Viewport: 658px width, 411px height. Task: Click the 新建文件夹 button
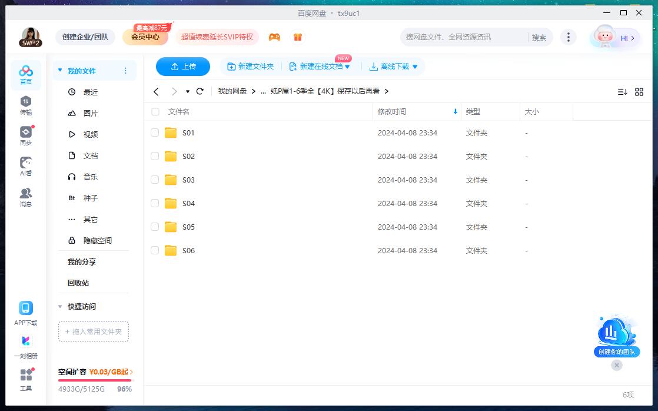pyautogui.click(x=251, y=67)
